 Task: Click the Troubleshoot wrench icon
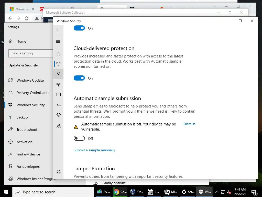pyautogui.click(x=10, y=129)
